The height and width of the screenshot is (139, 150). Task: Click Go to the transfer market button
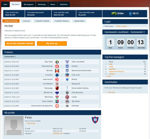tap(20, 43)
